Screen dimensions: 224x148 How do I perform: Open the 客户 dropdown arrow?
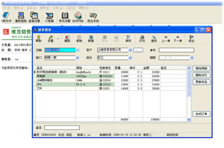tap(130, 50)
